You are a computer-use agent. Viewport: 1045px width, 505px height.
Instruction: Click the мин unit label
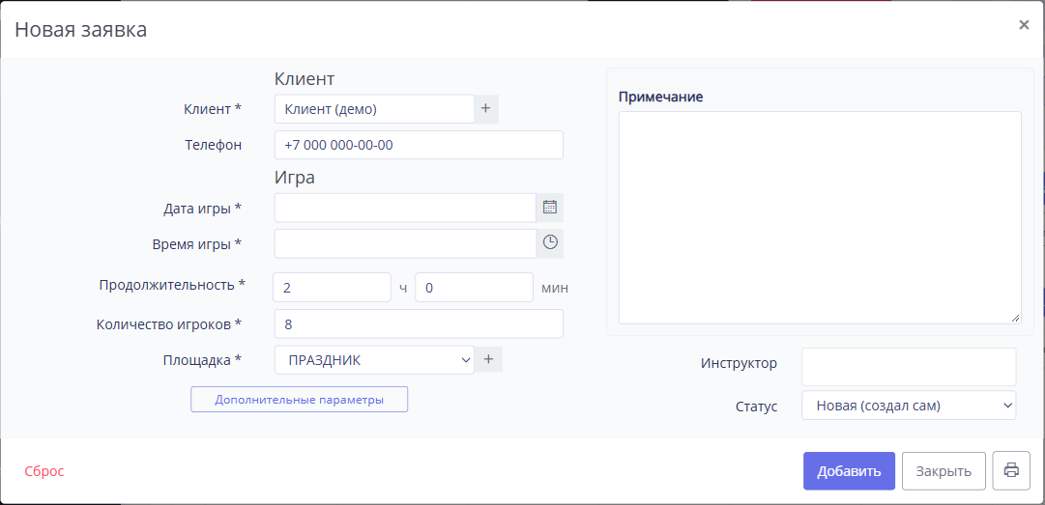pos(555,289)
